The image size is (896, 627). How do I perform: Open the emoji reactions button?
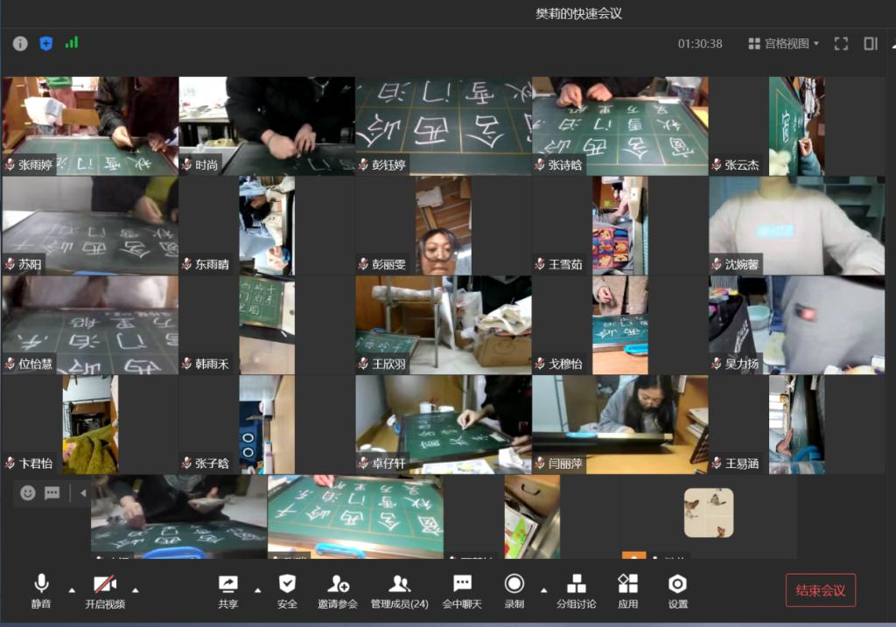[28, 493]
